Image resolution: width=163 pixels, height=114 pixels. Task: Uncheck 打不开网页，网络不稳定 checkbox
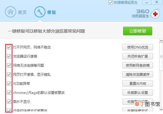[x=9, y=47]
